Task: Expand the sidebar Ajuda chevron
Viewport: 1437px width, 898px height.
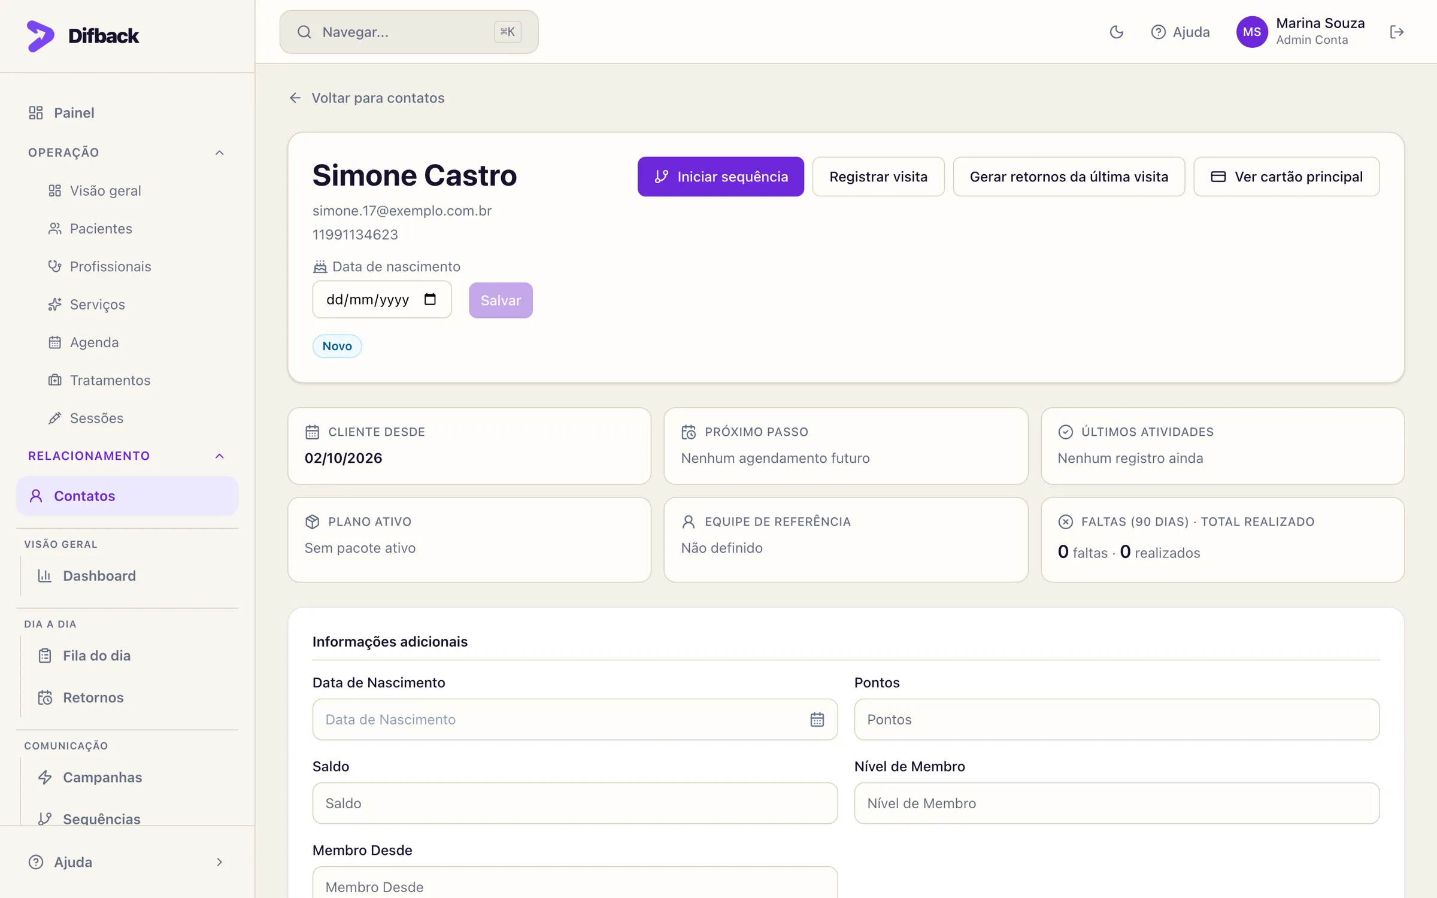Action: point(220,862)
